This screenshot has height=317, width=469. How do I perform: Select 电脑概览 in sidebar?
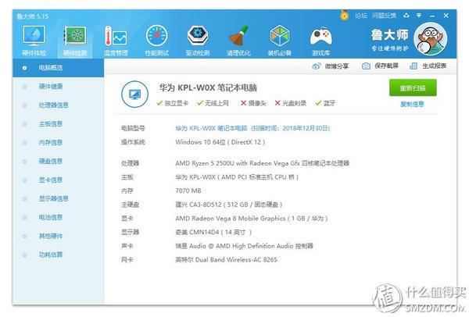58,68
